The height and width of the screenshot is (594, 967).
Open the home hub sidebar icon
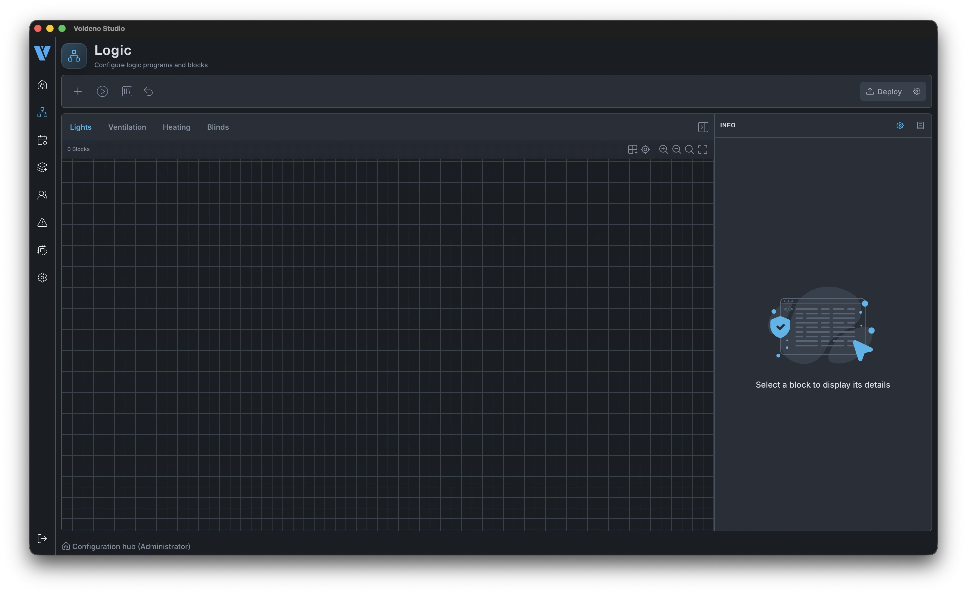pos(43,85)
